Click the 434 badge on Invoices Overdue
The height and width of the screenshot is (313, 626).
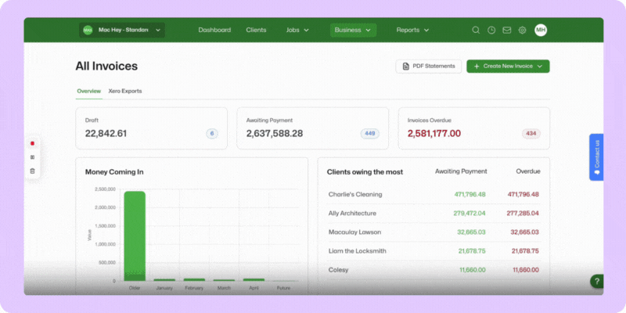pyautogui.click(x=531, y=134)
